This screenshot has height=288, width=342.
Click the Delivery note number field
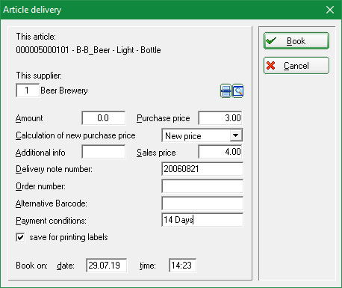coord(202,169)
